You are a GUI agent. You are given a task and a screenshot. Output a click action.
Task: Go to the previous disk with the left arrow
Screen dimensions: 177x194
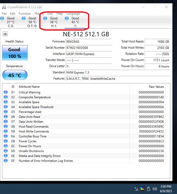(5, 34)
